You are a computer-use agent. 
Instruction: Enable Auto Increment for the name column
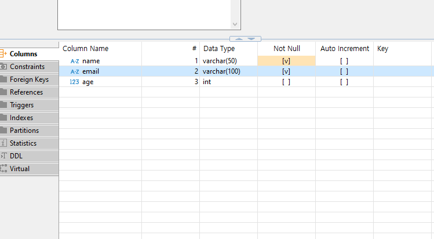(344, 61)
